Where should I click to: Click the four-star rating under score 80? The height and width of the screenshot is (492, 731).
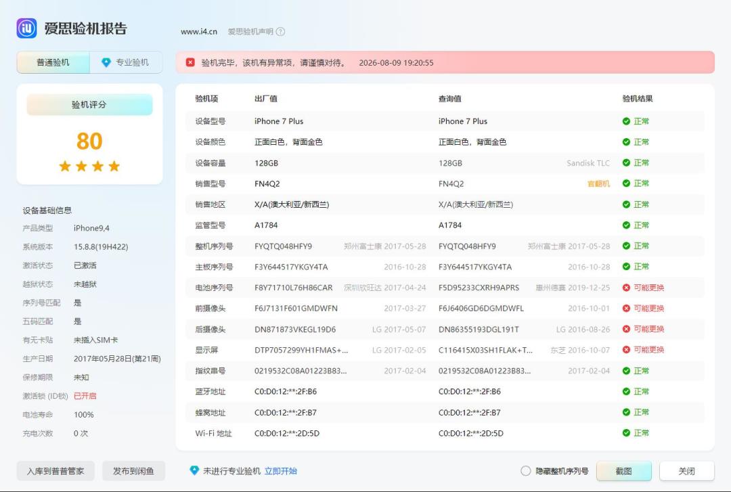click(89, 166)
